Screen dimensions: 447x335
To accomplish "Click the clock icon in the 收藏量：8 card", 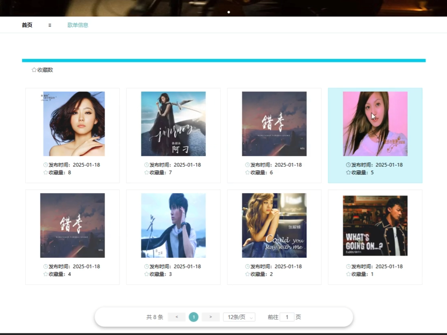I will pos(46,165).
